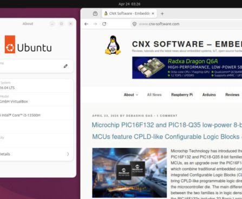Reload the page with the refresh icon
242x199 pixels.
[x=104, y=24]
